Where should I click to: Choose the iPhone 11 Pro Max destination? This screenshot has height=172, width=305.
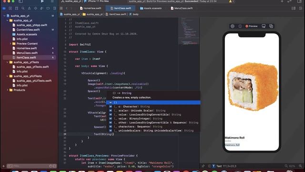click(x=97, y=1)
